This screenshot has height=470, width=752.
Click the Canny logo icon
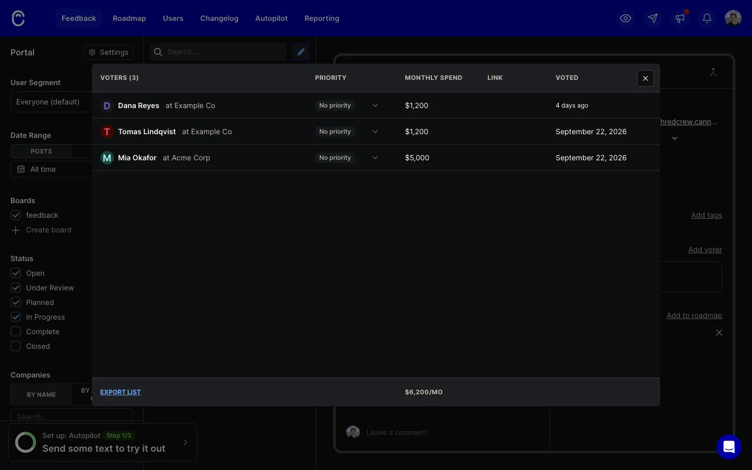[18, 18]
